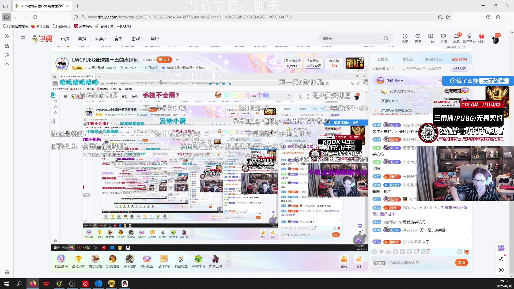Open 魔法觉醒 game icon
The image size is (514, 289).
96,261
